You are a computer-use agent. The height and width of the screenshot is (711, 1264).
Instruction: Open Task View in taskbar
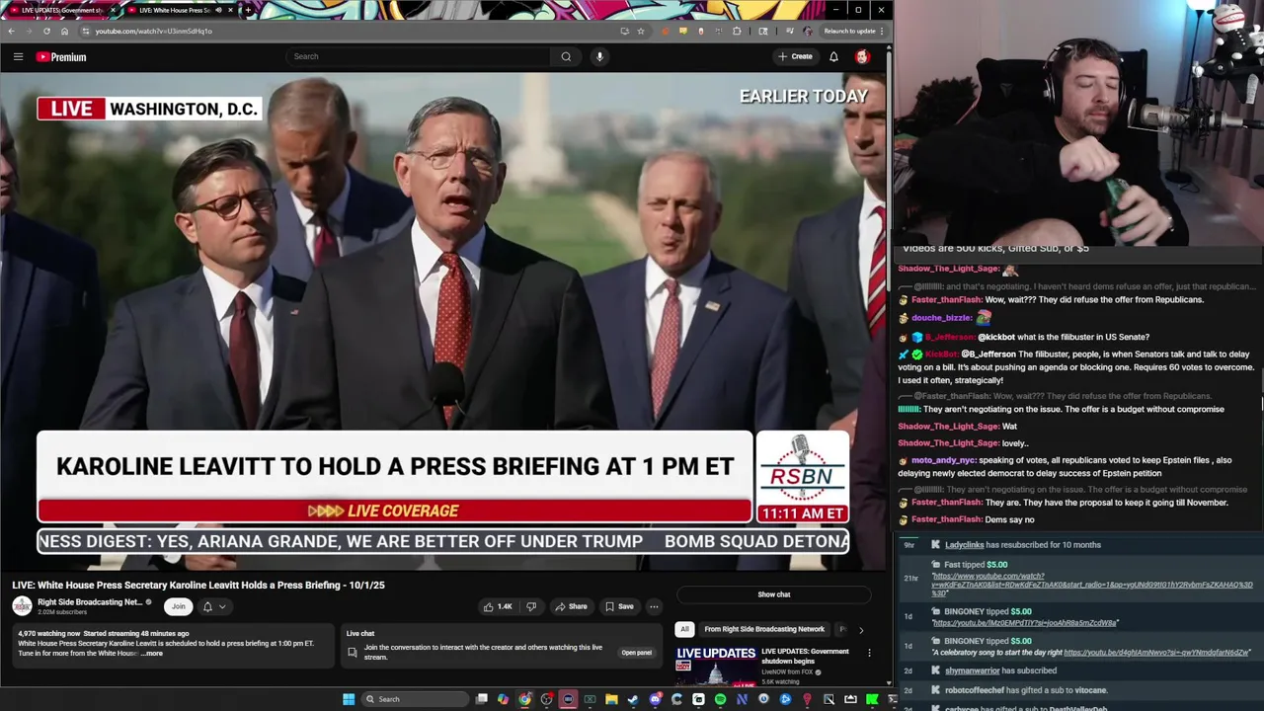point(482,699)
